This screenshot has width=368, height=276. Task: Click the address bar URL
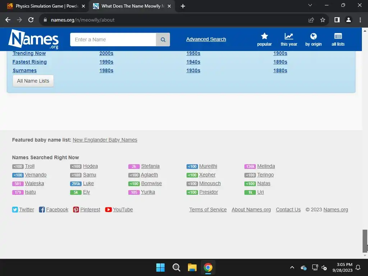[83, 20]
